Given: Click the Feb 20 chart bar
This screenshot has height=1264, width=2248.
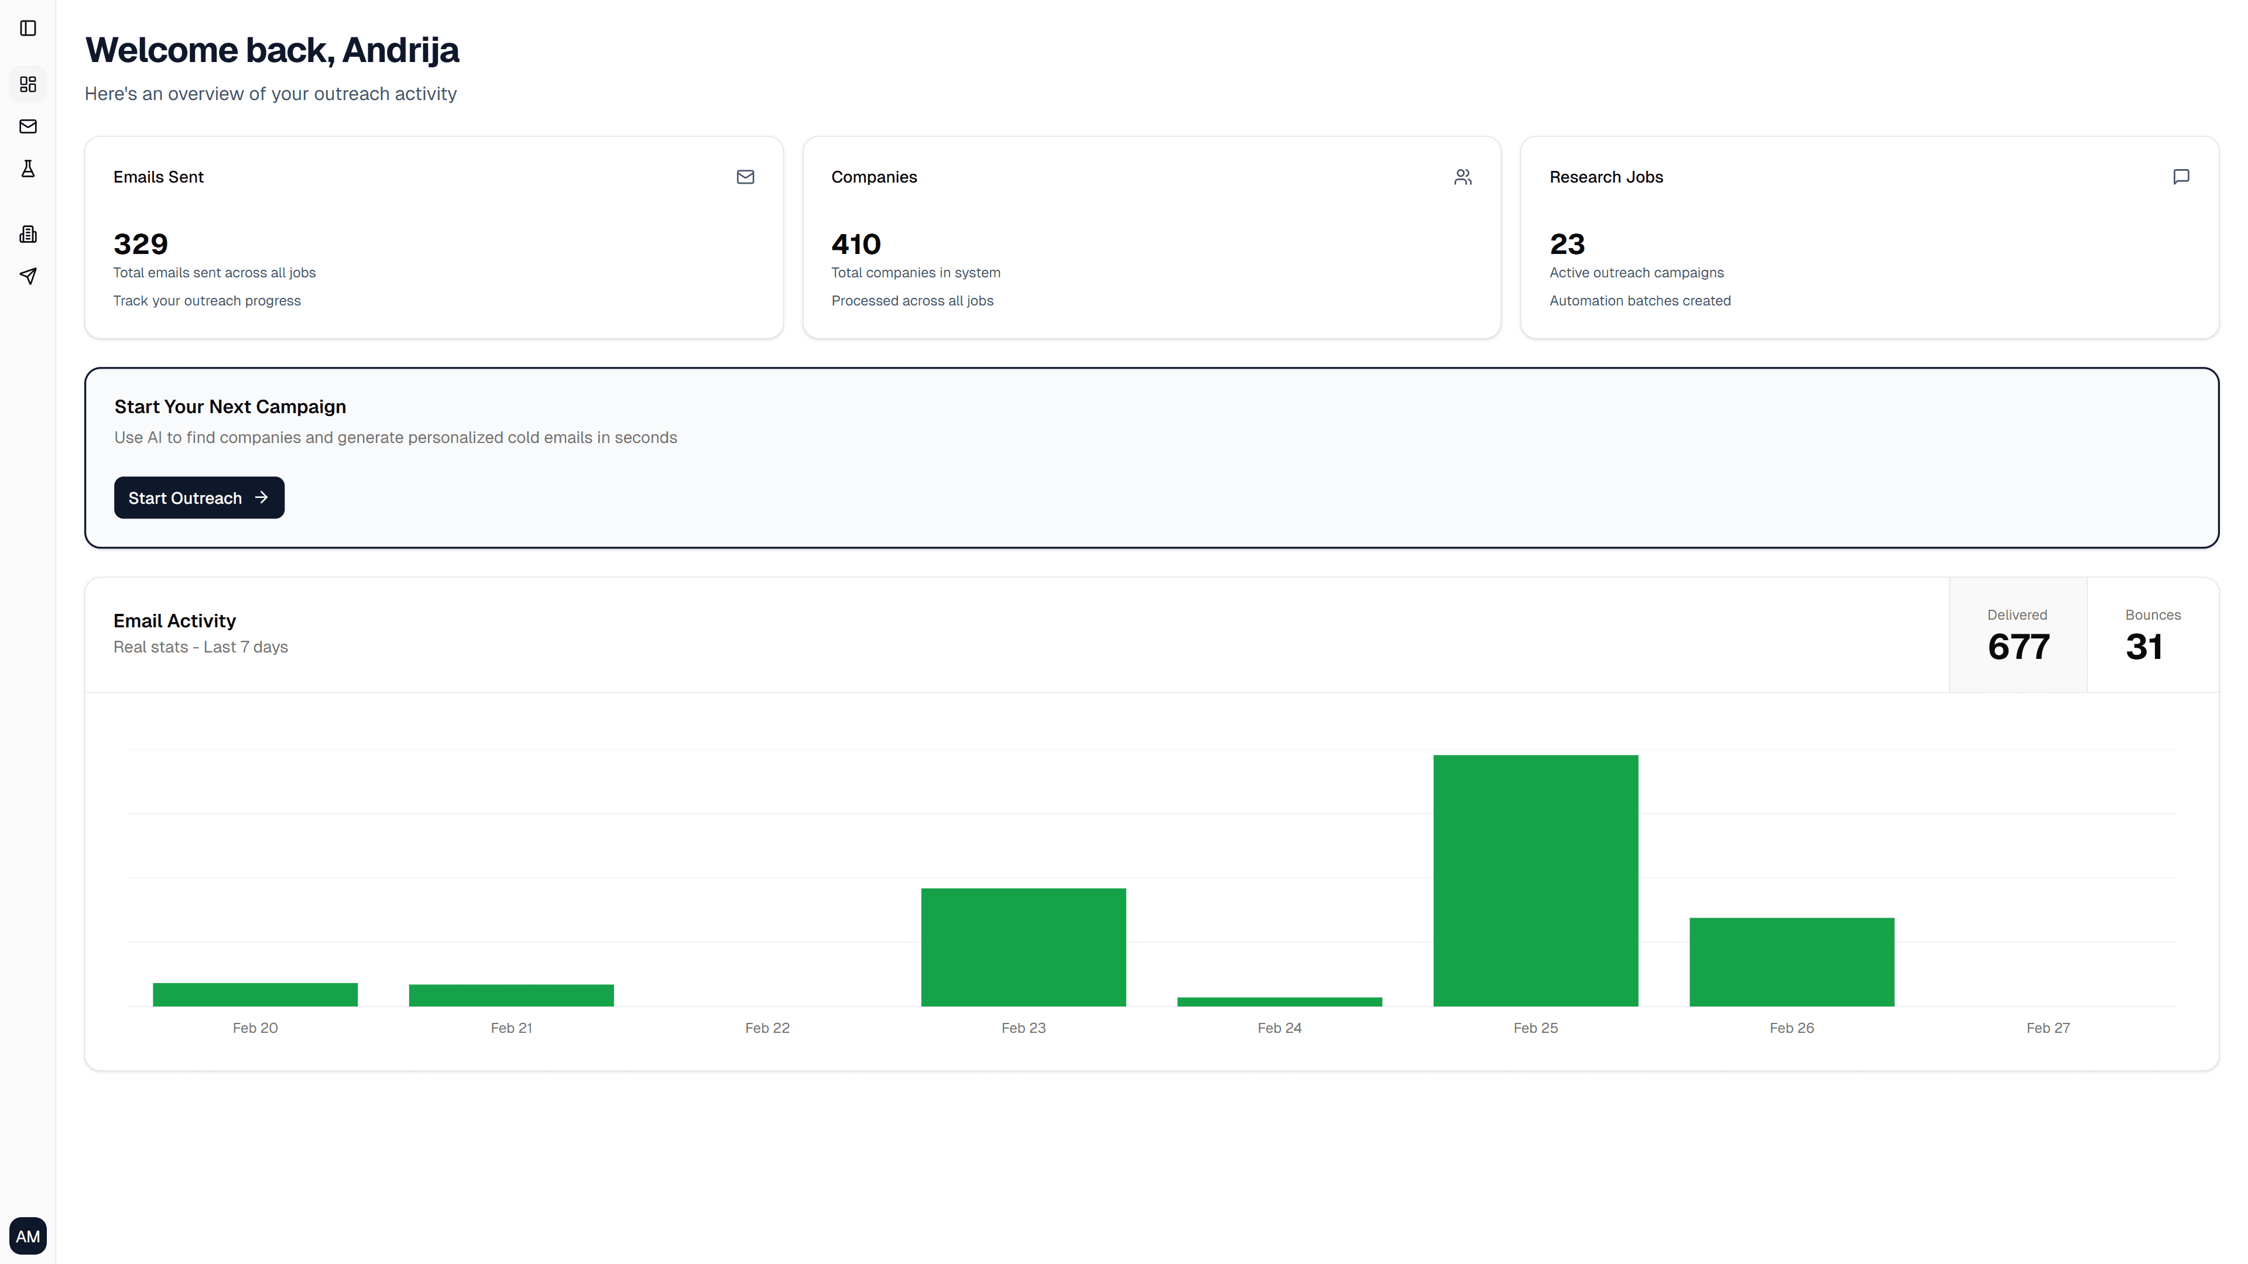Looking at the screenshot, I should coord(255,994).
